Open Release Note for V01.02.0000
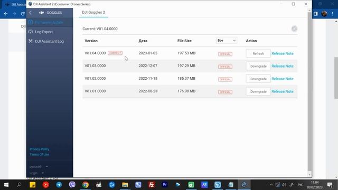 tap(283, 79)
